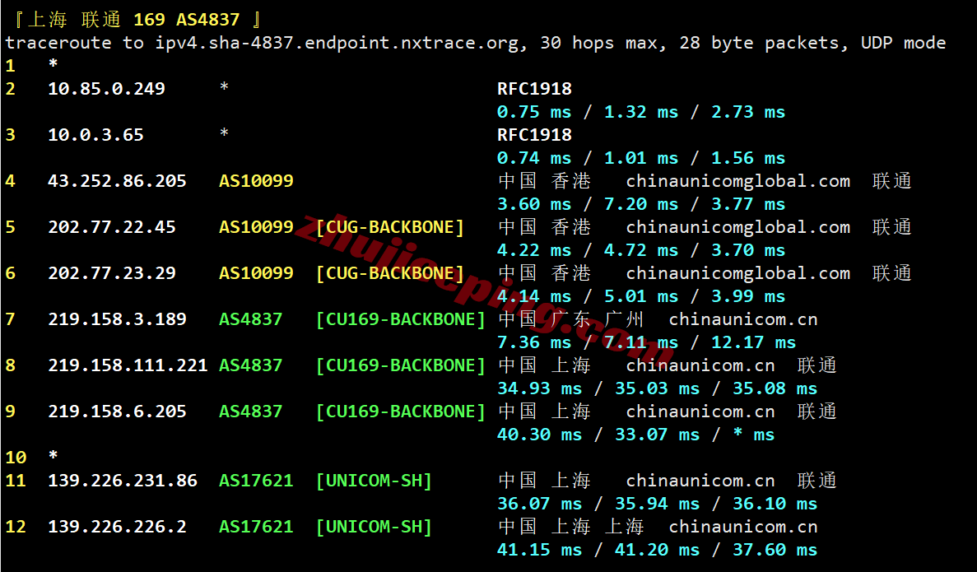
Task: Click AS4837 on hop 9 row
Action: pos(250,412)
